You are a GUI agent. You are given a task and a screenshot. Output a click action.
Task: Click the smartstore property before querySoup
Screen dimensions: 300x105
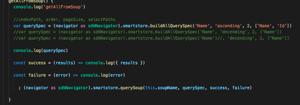tap(109, 88)
